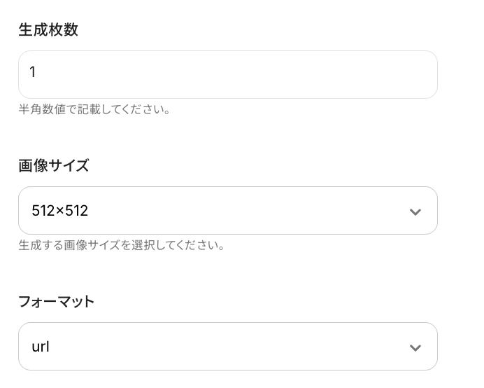Click the 生成する画像サイズを選択してください helper text
This screenshot has height=388, width=484.
121,246
